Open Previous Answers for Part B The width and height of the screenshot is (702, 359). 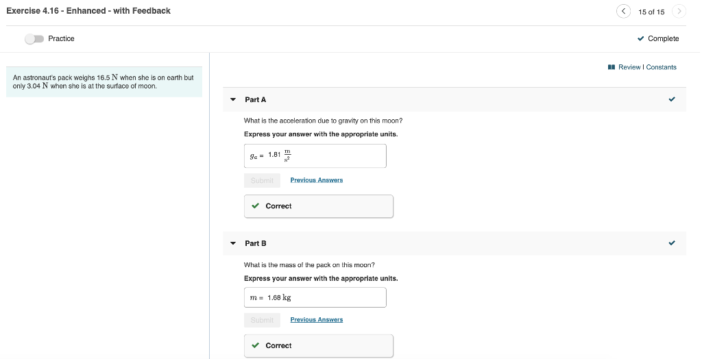pyautogui.click(x=317, y=320)
